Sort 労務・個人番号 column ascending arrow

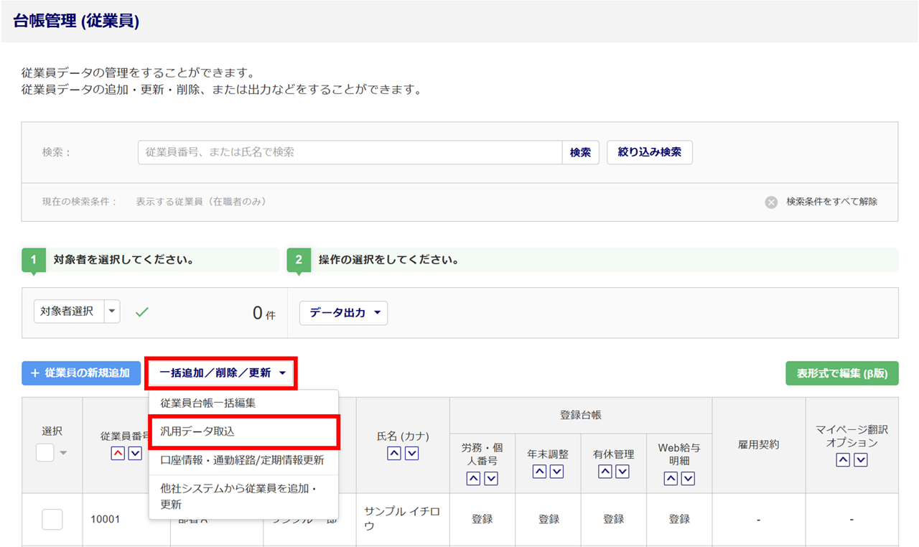coord(473,478)
